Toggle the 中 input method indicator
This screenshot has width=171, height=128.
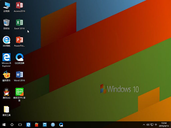point(156,125)
